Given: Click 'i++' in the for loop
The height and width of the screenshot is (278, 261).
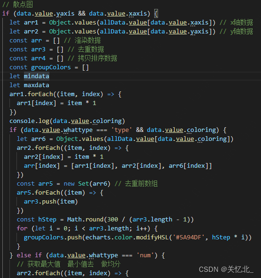Looking at the screenshot, I should (x=142, y=229).
